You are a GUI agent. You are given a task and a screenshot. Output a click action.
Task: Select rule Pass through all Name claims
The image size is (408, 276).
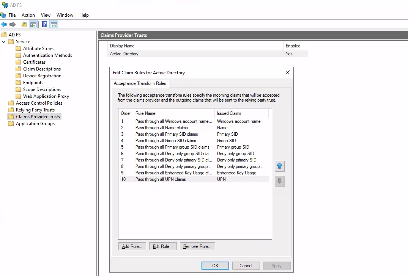(194, 128)
